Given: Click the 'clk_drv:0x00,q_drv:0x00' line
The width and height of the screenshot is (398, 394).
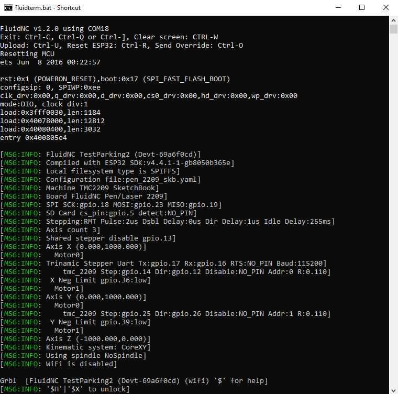Looking at the screenshot, I should pyautogui.click(x=149, y=96).
